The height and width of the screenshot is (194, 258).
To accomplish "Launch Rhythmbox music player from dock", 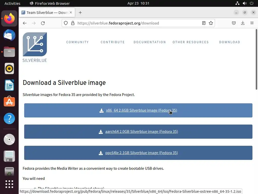I will (9, 68).
